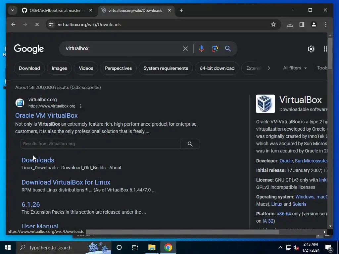The height and width of the screenshot is (254, 339).
Task: Open the Google apps grid
Action: tap(325, 49)
